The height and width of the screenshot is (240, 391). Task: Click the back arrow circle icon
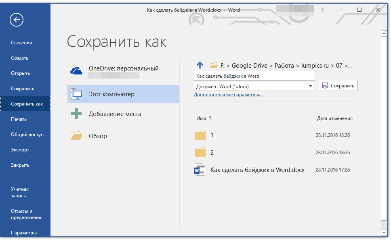point(17,20)
